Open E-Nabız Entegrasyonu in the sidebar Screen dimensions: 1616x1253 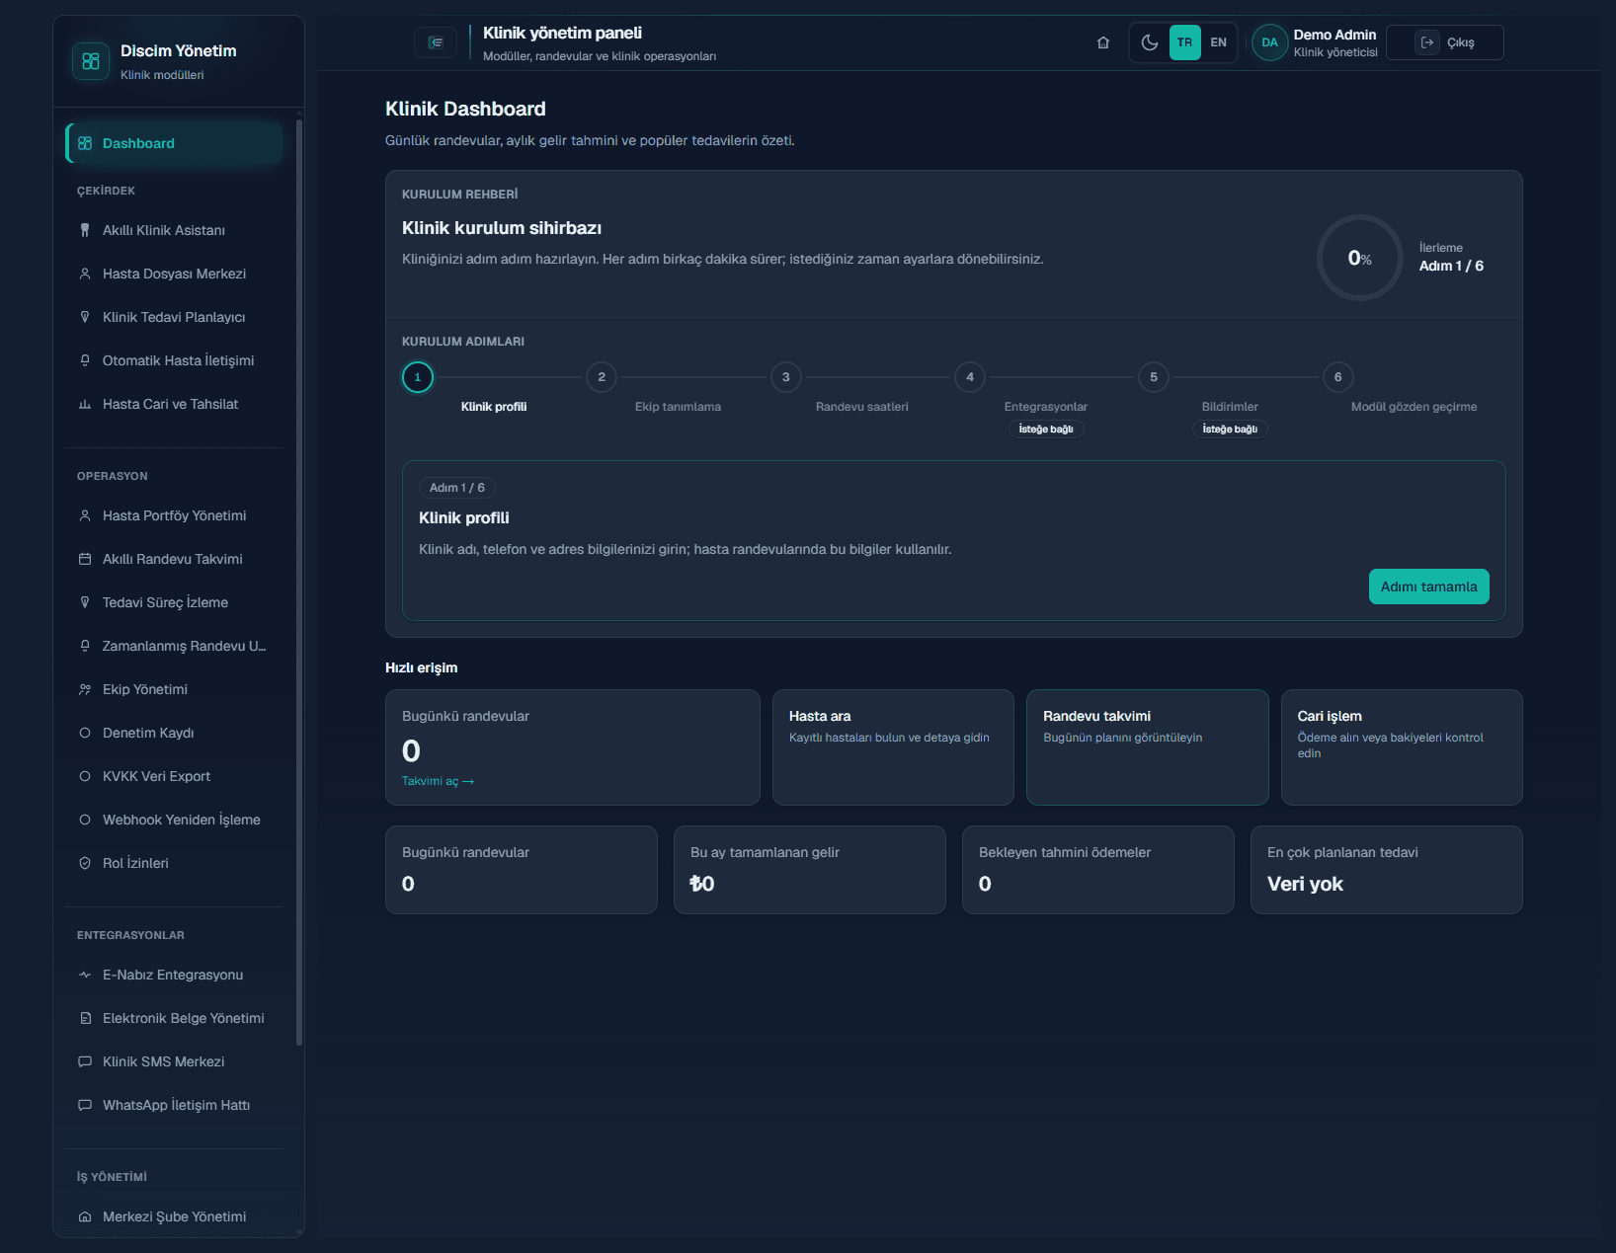174,975
